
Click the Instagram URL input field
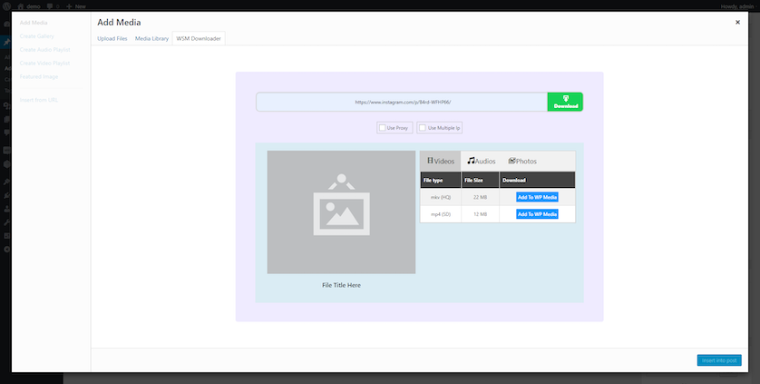click(x=402, y=103)
